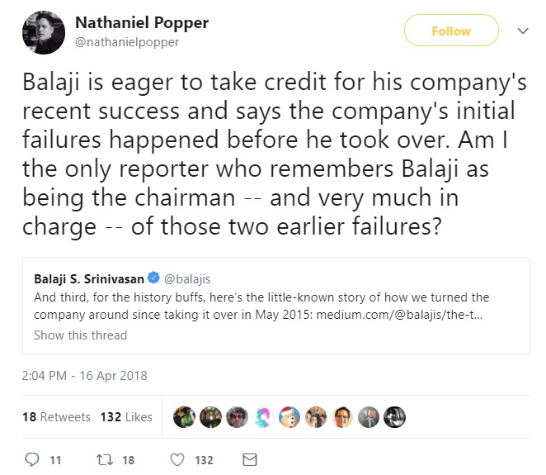Open the Balaji S. Srinivasan name in quoted tweet
Viewport: 546px width, 475px height.
coord(89,279)
